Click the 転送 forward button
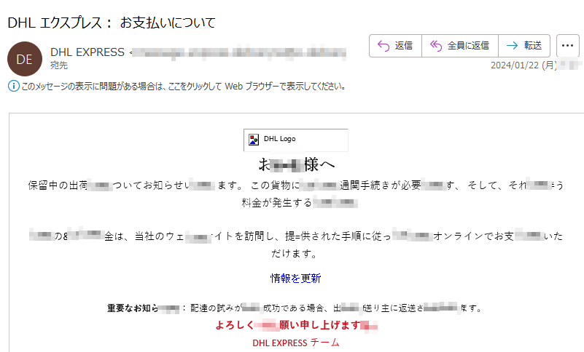584x352 pixels. tap(524, 46)
